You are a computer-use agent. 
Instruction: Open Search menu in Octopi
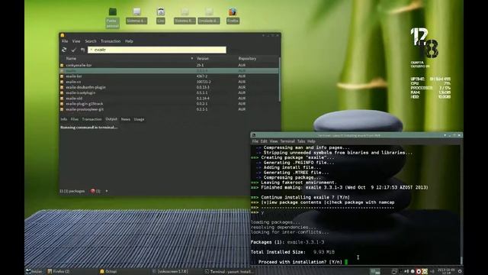pyautogui.click(x=91, y=41)
